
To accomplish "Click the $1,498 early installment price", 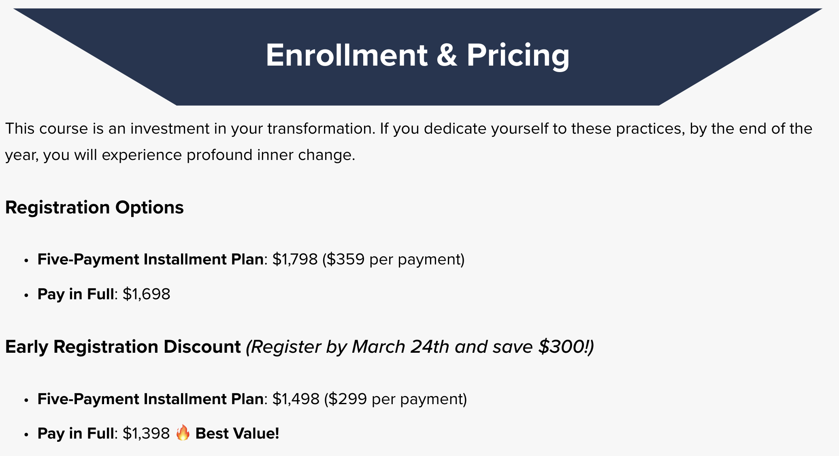I will coord(296,399).
